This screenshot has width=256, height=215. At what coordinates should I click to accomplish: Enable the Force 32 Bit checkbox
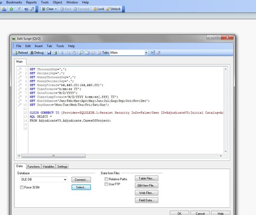22,187
